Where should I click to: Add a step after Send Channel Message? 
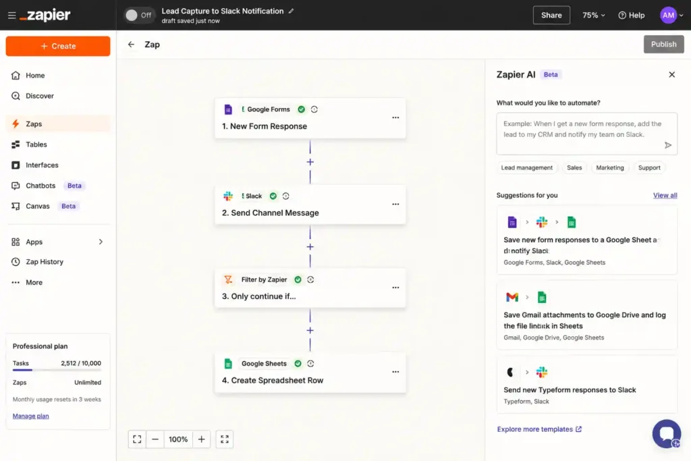click(310, 247)
